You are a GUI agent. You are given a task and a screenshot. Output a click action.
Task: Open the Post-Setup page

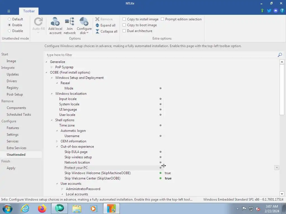pyautogui.click(x=15, y=94)
